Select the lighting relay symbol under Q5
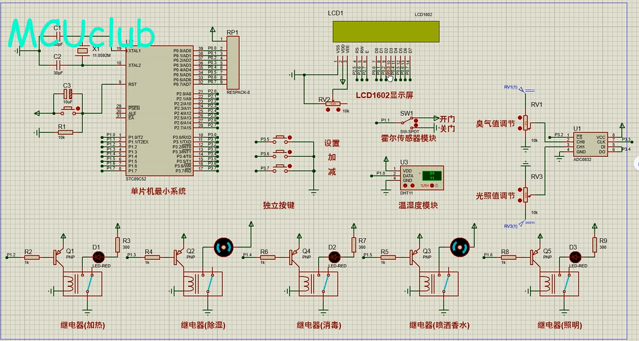The width and height of the screenshot is (639, 341). pyautogui.click(x=560, y=284)
